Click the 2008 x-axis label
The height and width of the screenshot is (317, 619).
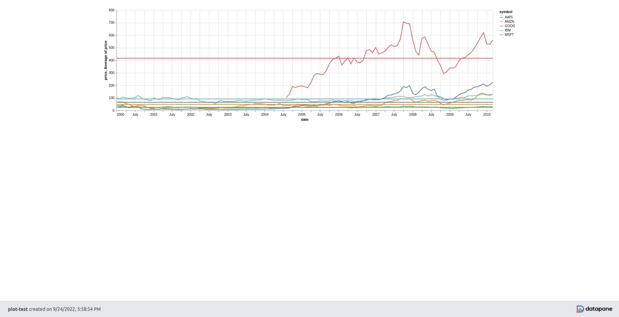pos(413,115)
